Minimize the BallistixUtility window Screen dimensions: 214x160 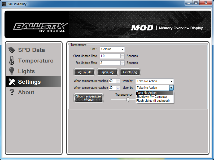pyautogui.click(x=189, y=3)
